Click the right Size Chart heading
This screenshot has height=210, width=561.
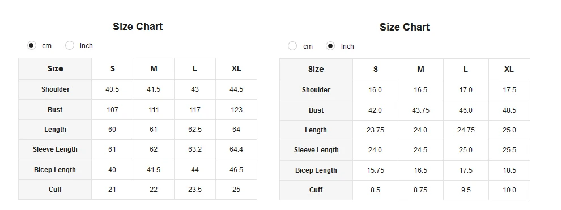click(x=405, y=27)
